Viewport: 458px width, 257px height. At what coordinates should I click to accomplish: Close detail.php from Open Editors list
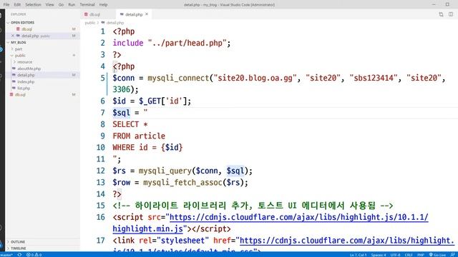pyautogui.click(x=13, y=36)
